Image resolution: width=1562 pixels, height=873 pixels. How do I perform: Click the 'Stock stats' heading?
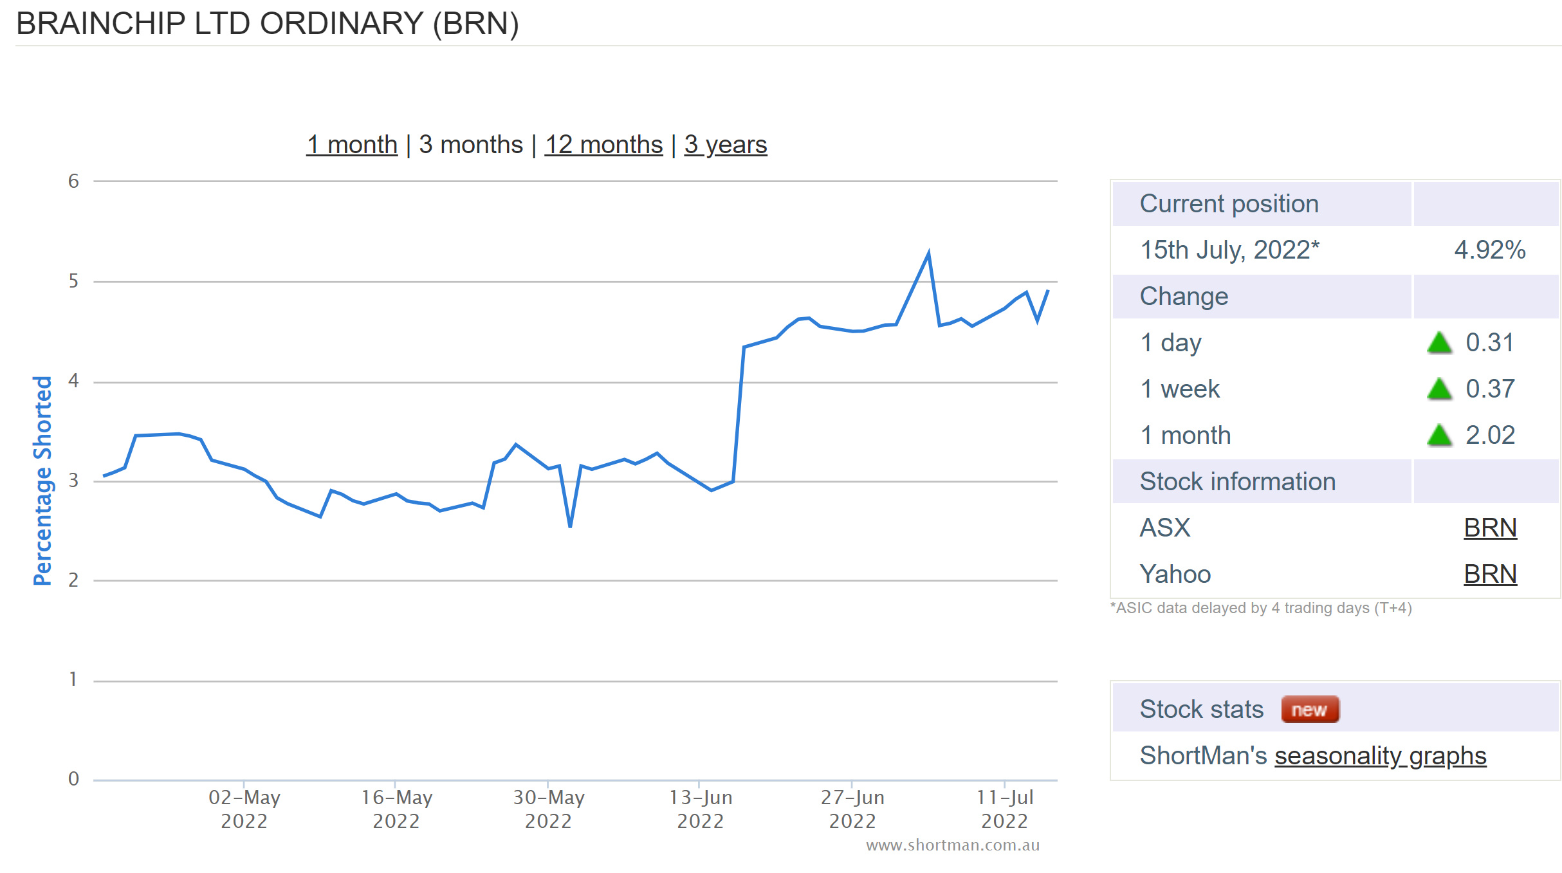click(x=1202, y=710)
